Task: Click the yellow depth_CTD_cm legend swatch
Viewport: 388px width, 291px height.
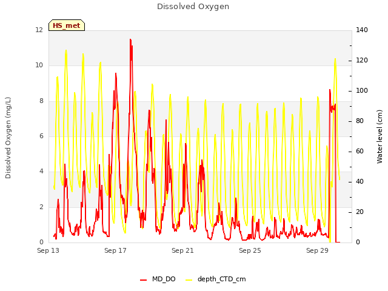Action: click(189, 280)
